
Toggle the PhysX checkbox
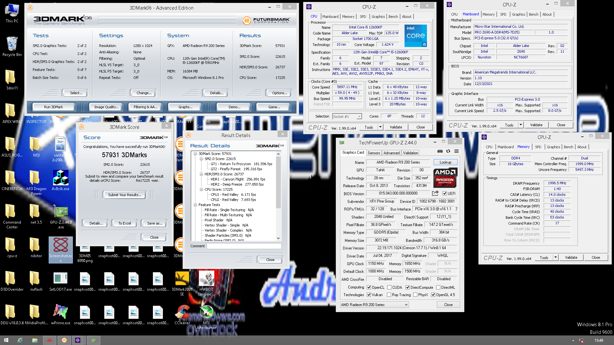coord(415,295)
